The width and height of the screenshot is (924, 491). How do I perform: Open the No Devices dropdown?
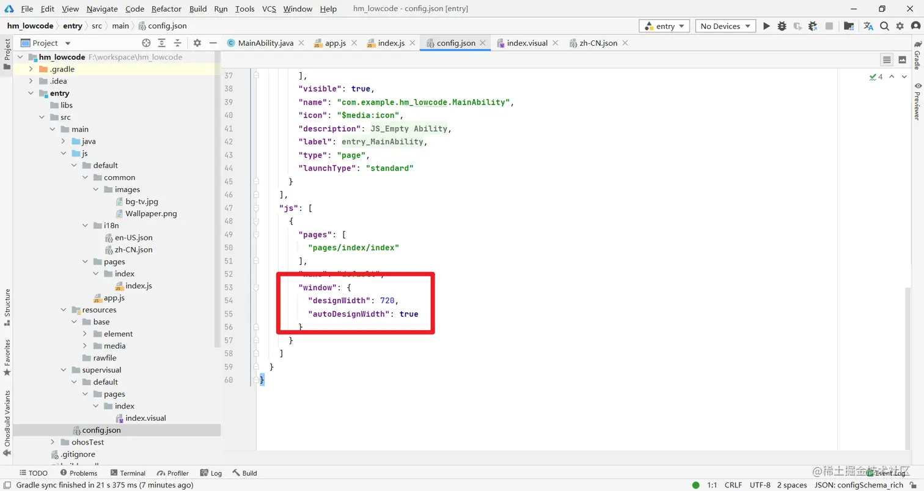725,26
